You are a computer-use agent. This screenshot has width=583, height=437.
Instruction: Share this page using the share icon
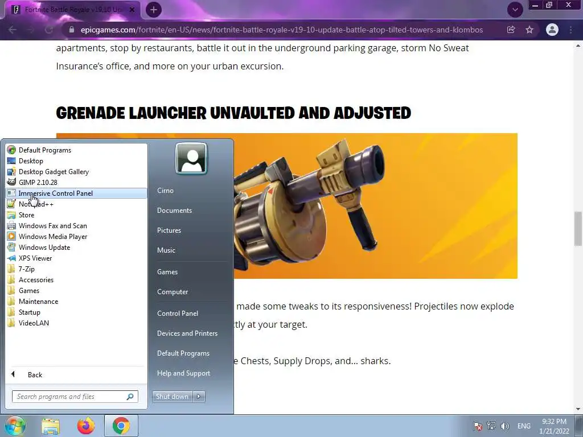[511, 30]
